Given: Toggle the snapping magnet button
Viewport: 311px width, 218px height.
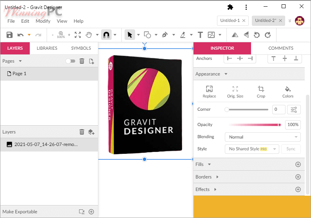Looking at the screenshot, I should click(106, 35).
